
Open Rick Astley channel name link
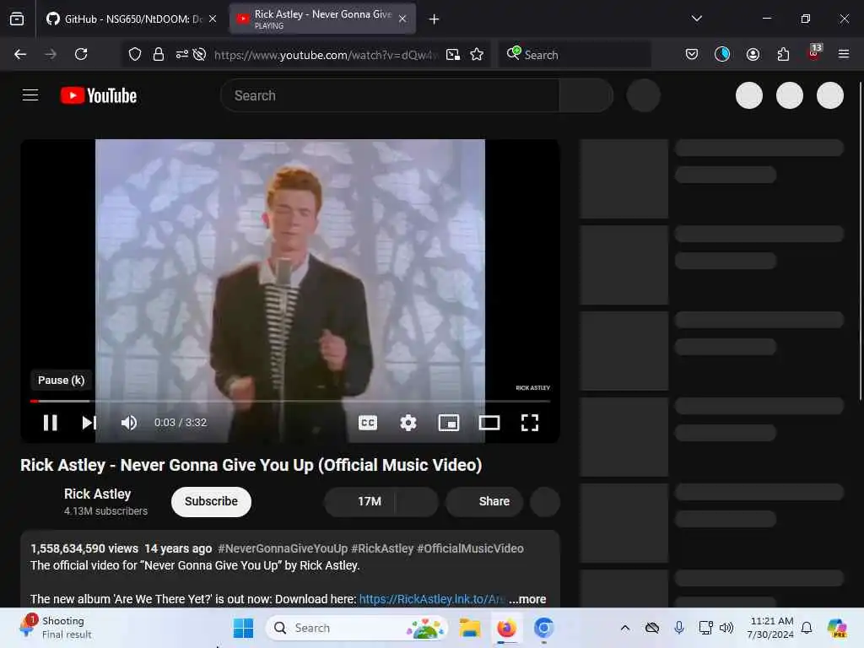point(98,494)
